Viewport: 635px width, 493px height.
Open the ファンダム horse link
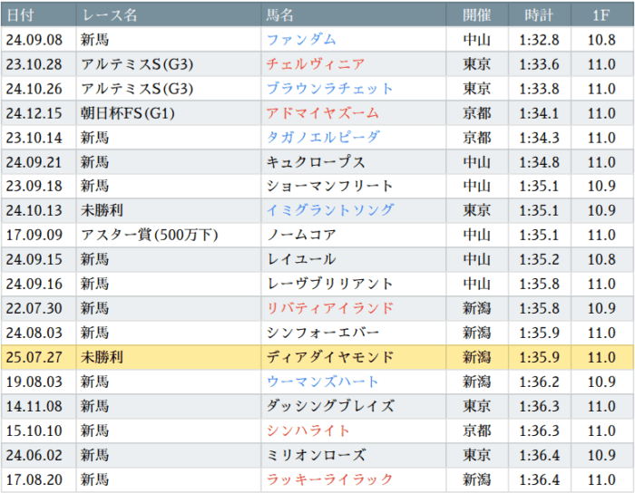[301, 40]
